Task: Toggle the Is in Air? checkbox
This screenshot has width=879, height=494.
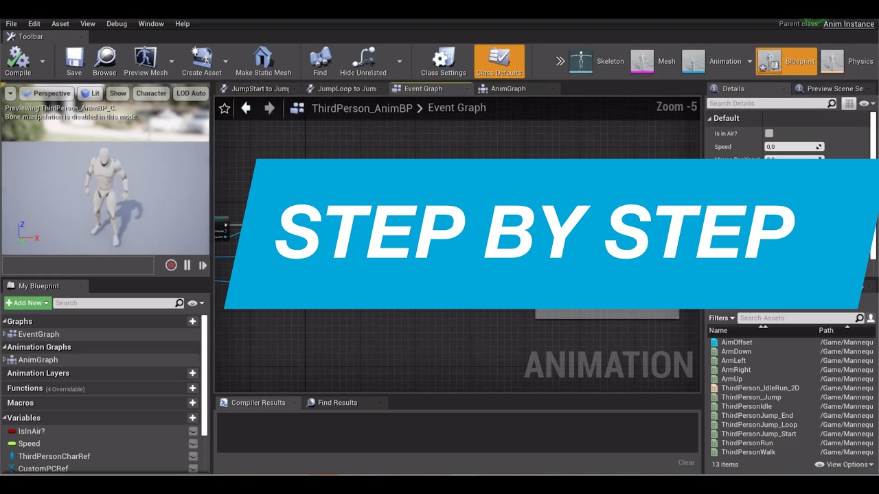Action: [x=769, y=133]
